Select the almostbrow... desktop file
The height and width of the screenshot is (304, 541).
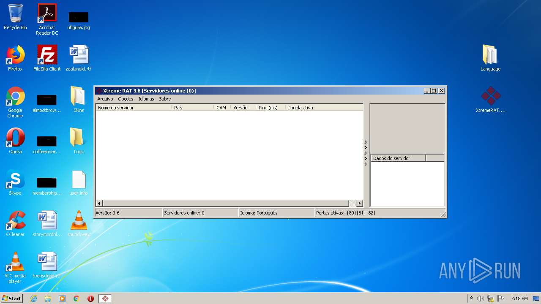point(47,103)
